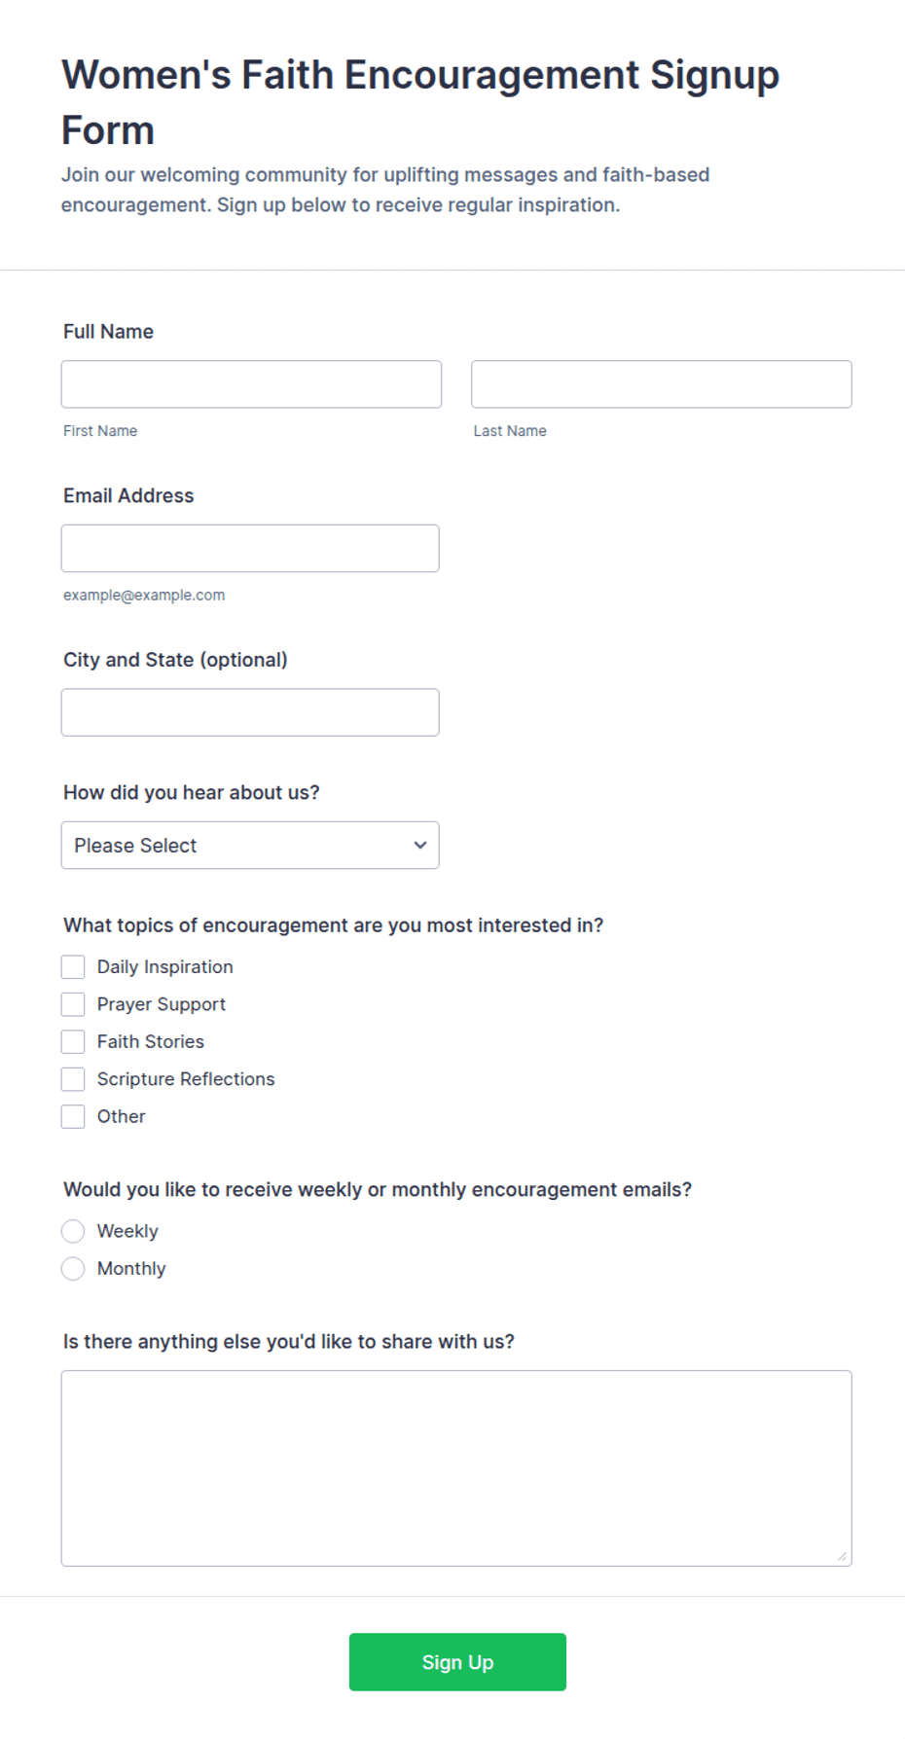Click the Last Name input field

(x=662, y=384)
